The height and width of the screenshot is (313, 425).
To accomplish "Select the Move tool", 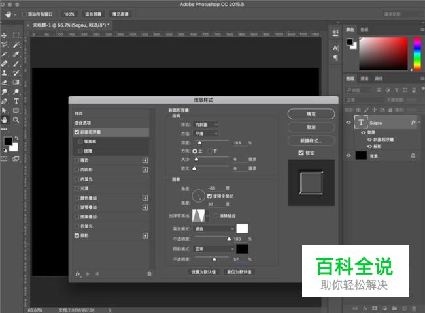I will 5,36.
